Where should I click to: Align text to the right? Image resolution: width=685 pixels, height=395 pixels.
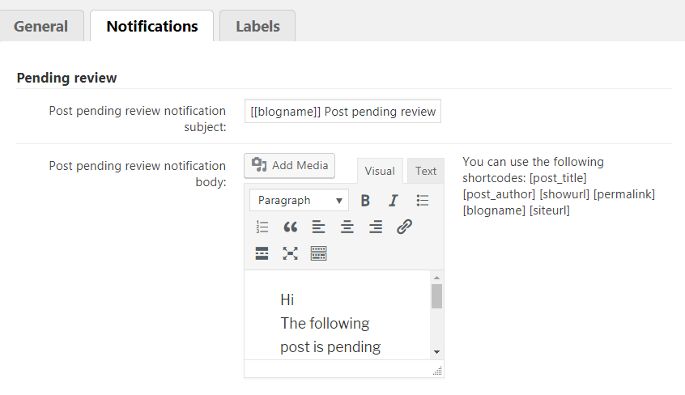[376, 227]
